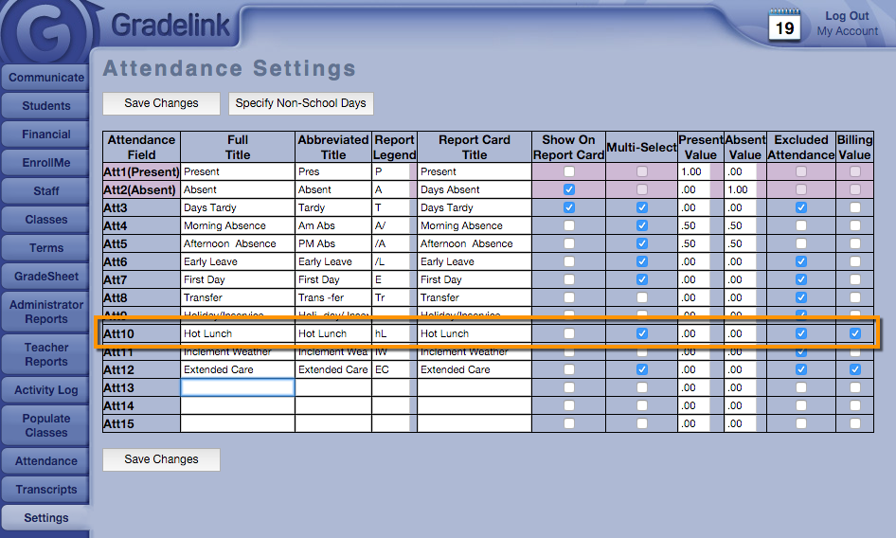Image resolution: width=896 pixels, height=538 pixels.
Task: Enable Billing Value checkbox for Att10 Hot Lunch
Action: (x=855, y=333)
